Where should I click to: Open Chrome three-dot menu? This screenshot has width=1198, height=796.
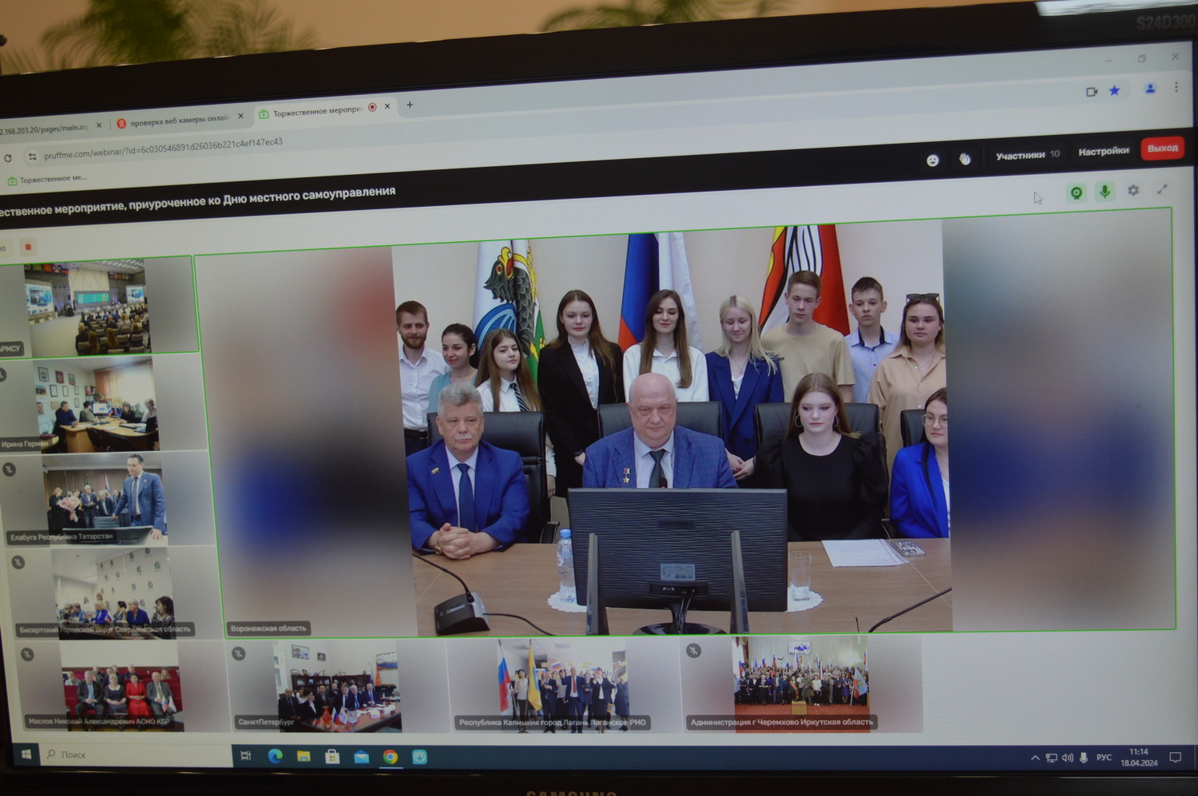click(x=1176, y=87)
